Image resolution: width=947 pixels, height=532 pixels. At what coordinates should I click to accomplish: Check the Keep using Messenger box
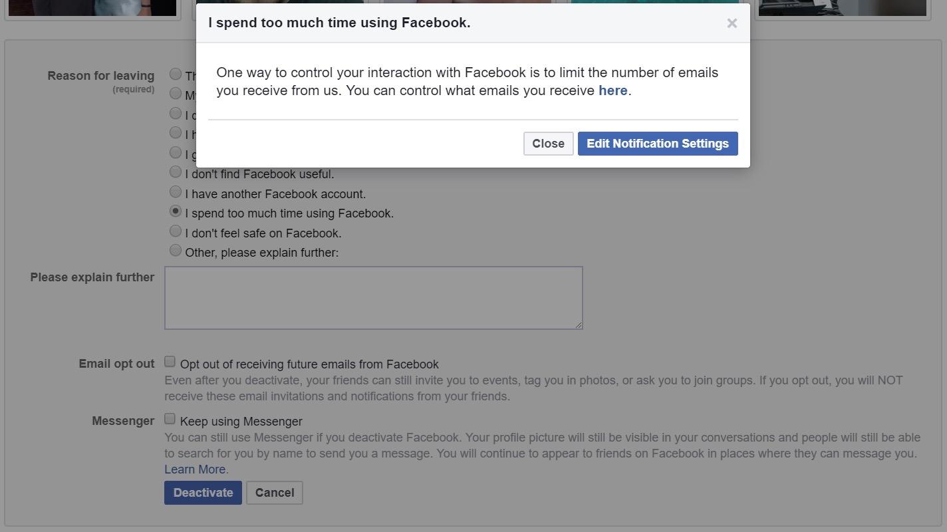(x=170, y=419)
